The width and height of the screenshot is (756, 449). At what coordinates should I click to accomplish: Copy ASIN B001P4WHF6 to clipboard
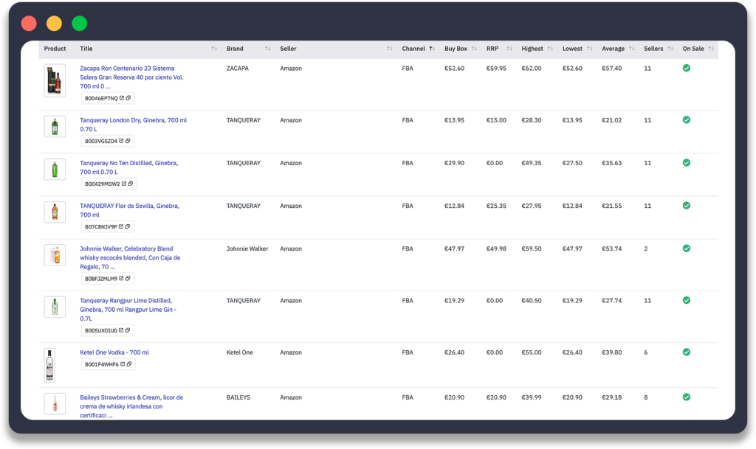tap(128, 364)
